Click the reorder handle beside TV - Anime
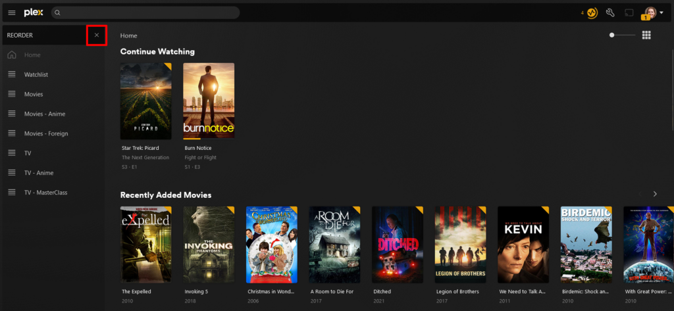The height and width of the screenshot is (311, 674). [x=12, y=173]
